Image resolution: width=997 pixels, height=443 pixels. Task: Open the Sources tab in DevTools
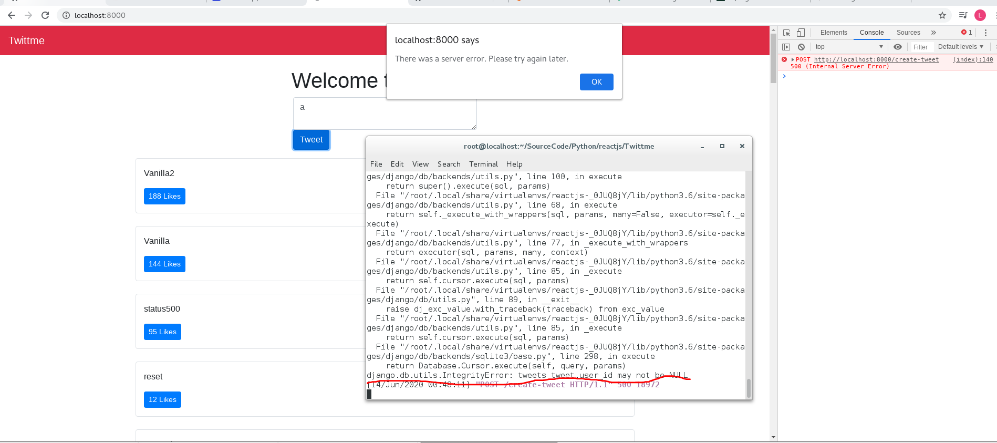click(x=908, y=33)
